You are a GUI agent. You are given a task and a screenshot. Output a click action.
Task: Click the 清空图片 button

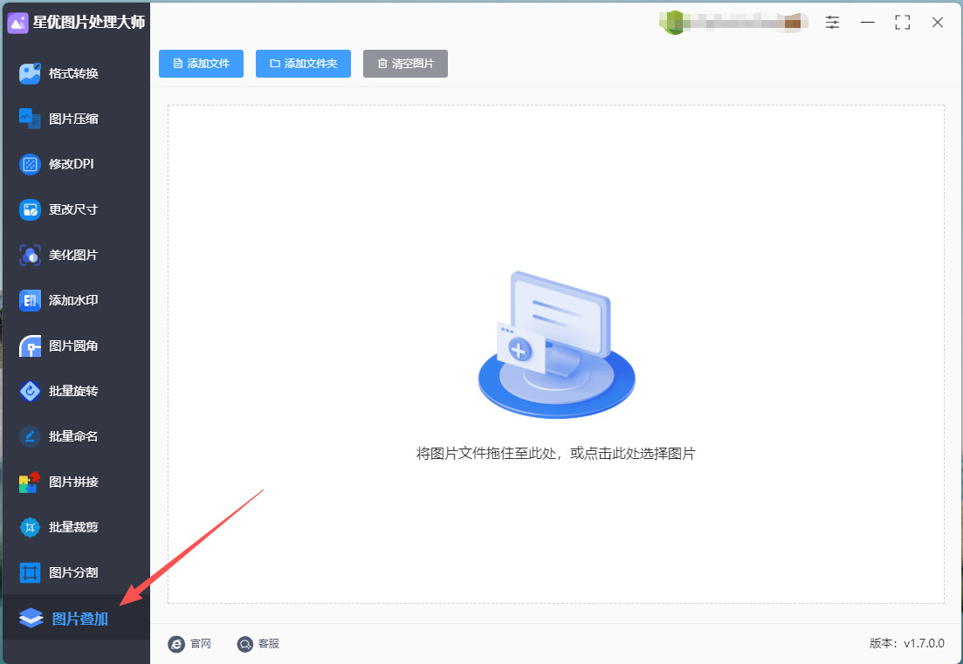pyautogui.click(x=405, y=64)
